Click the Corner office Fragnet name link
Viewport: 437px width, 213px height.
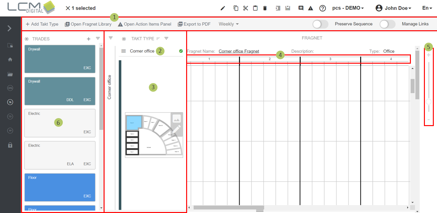point(239,51)
